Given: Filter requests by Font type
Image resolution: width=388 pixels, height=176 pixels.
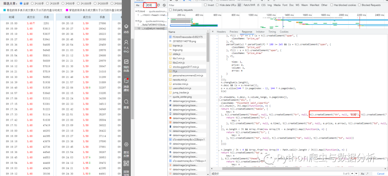Looking at the screenshot, I should click(285, 5).
